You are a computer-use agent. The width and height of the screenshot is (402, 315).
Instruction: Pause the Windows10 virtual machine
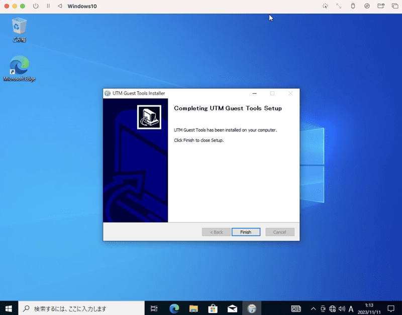[x=48, y=6]
